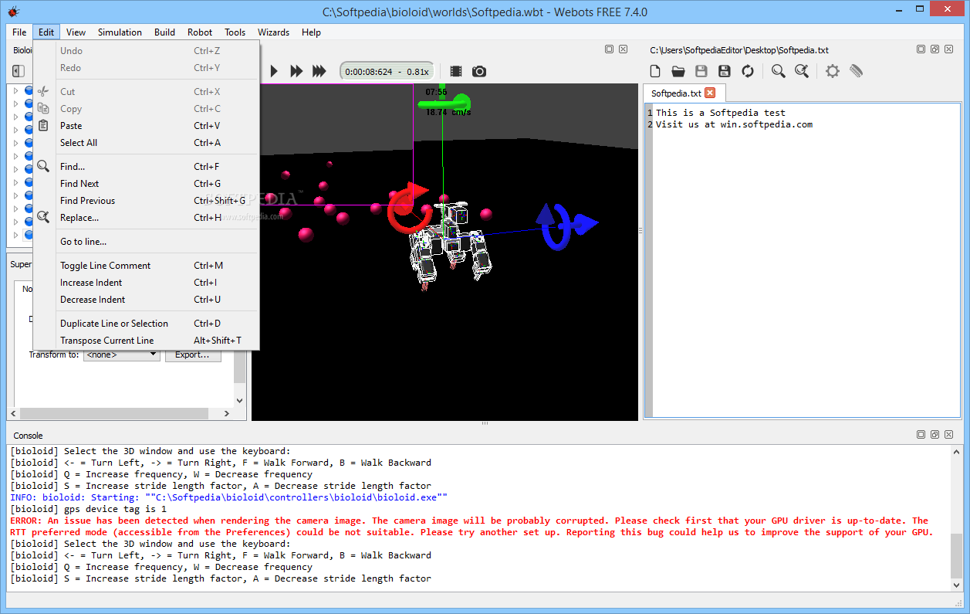
Task: Click the red ERROR message in the console
Action: [471, 527]
